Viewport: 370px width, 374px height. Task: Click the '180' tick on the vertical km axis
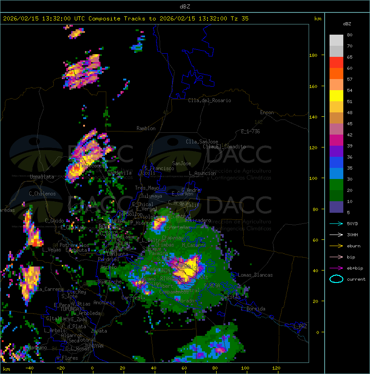[313, 56]
